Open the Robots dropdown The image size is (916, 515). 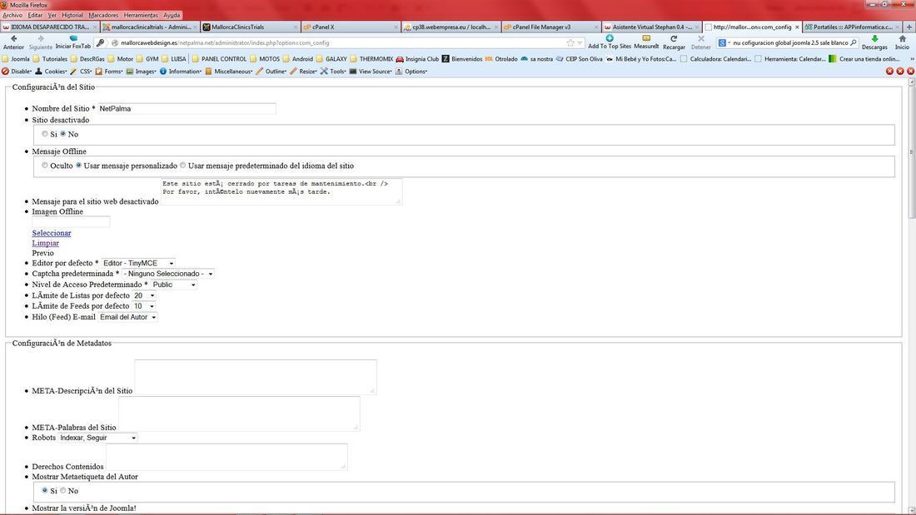[98, 438]
